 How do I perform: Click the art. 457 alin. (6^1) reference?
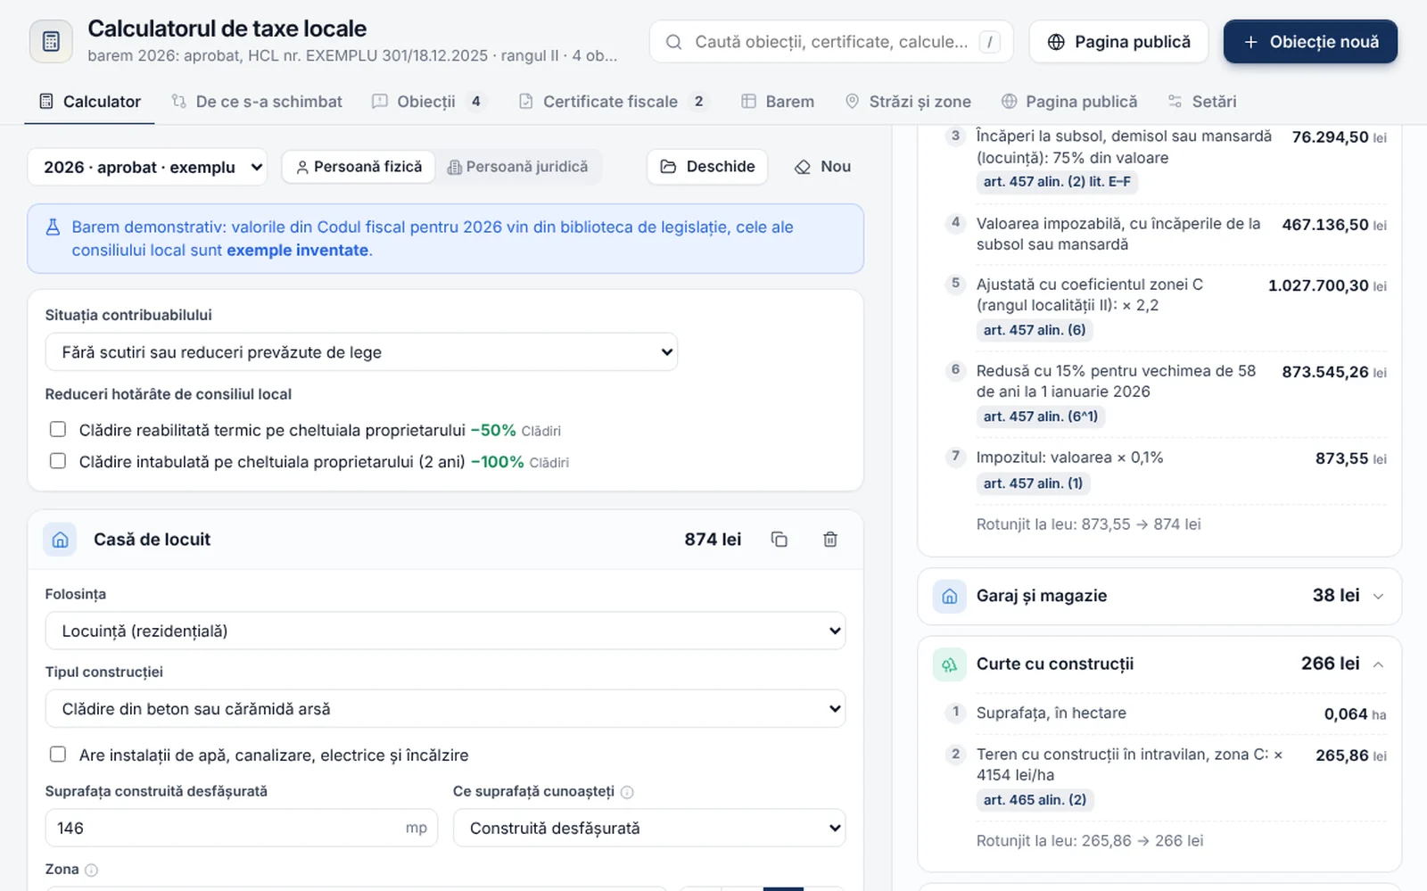coord(1041,417)
